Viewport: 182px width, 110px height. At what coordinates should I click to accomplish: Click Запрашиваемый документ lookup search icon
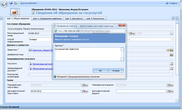pos(171,68)
